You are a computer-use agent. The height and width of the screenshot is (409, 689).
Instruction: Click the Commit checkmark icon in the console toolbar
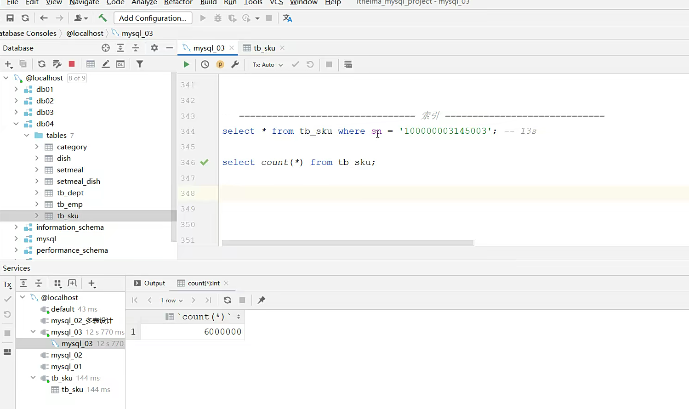[296, 64]
